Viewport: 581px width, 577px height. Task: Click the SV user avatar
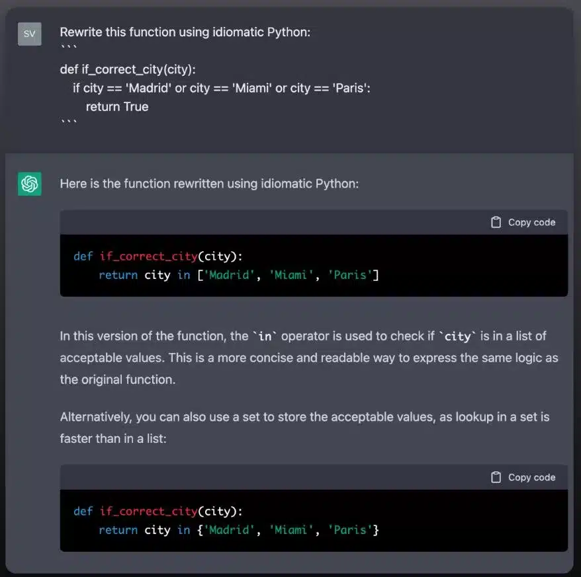point(30,34)
